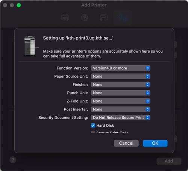Expand the Finisher dropdown
188x171 pixels.
(x=121, y=85)
